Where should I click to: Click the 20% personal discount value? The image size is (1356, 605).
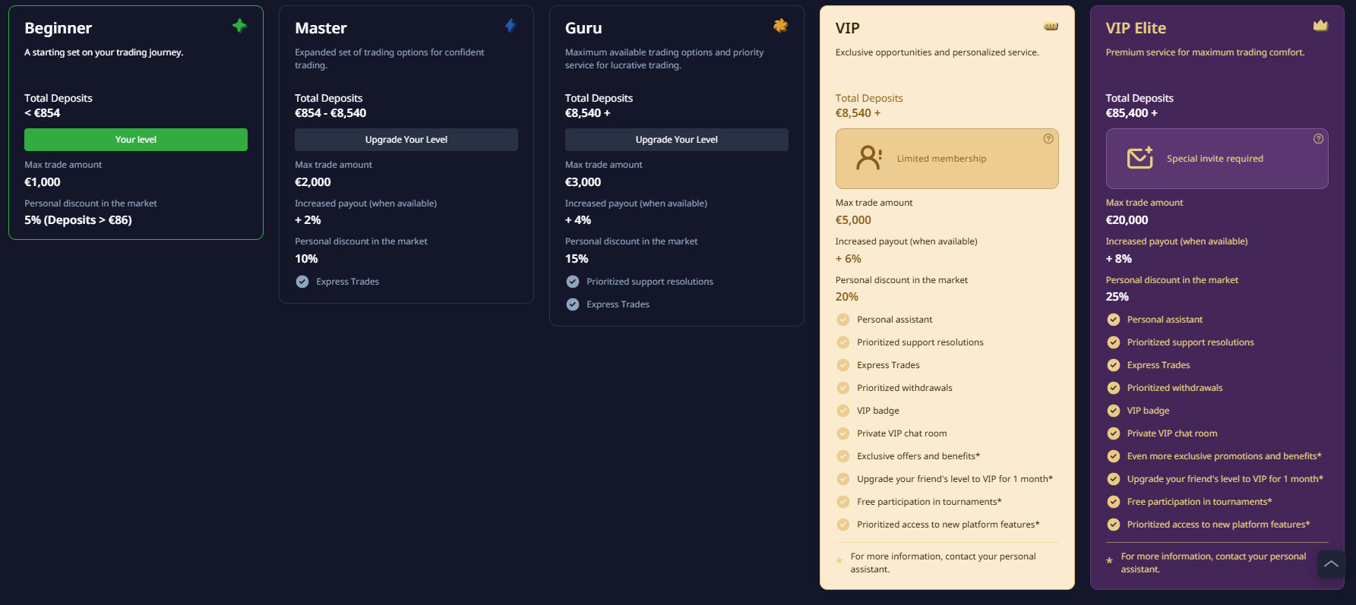[x=847, y=297]
